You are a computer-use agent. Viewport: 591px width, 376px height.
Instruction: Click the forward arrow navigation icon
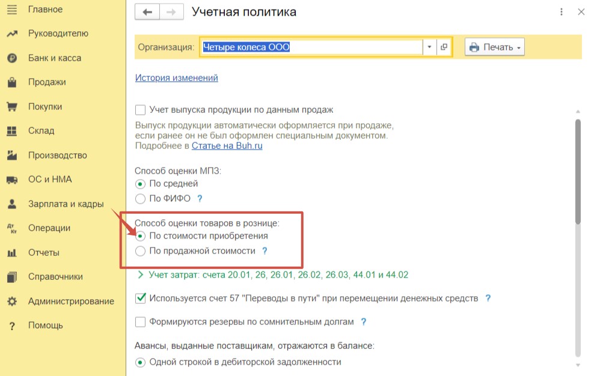point(171,12)
